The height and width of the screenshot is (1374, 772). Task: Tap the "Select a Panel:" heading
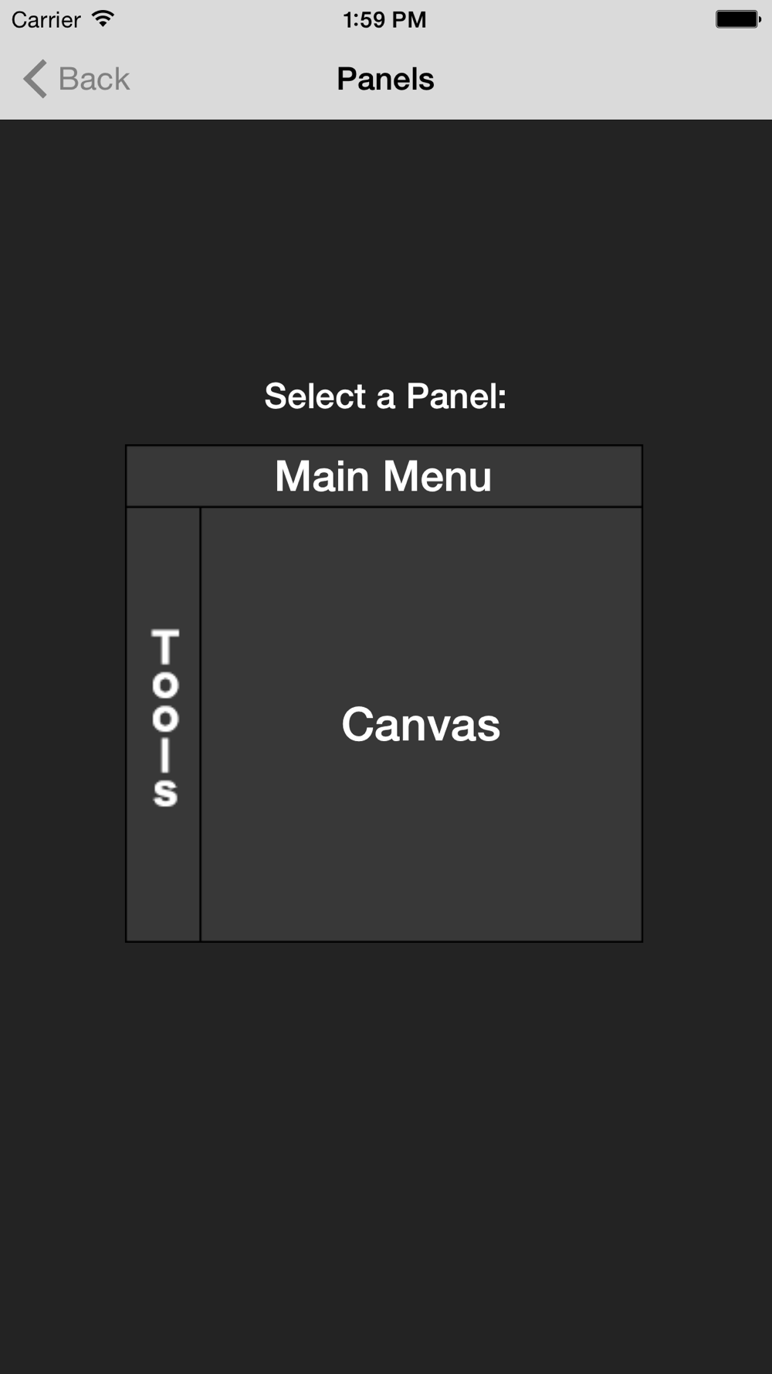[x=385, y=396]
